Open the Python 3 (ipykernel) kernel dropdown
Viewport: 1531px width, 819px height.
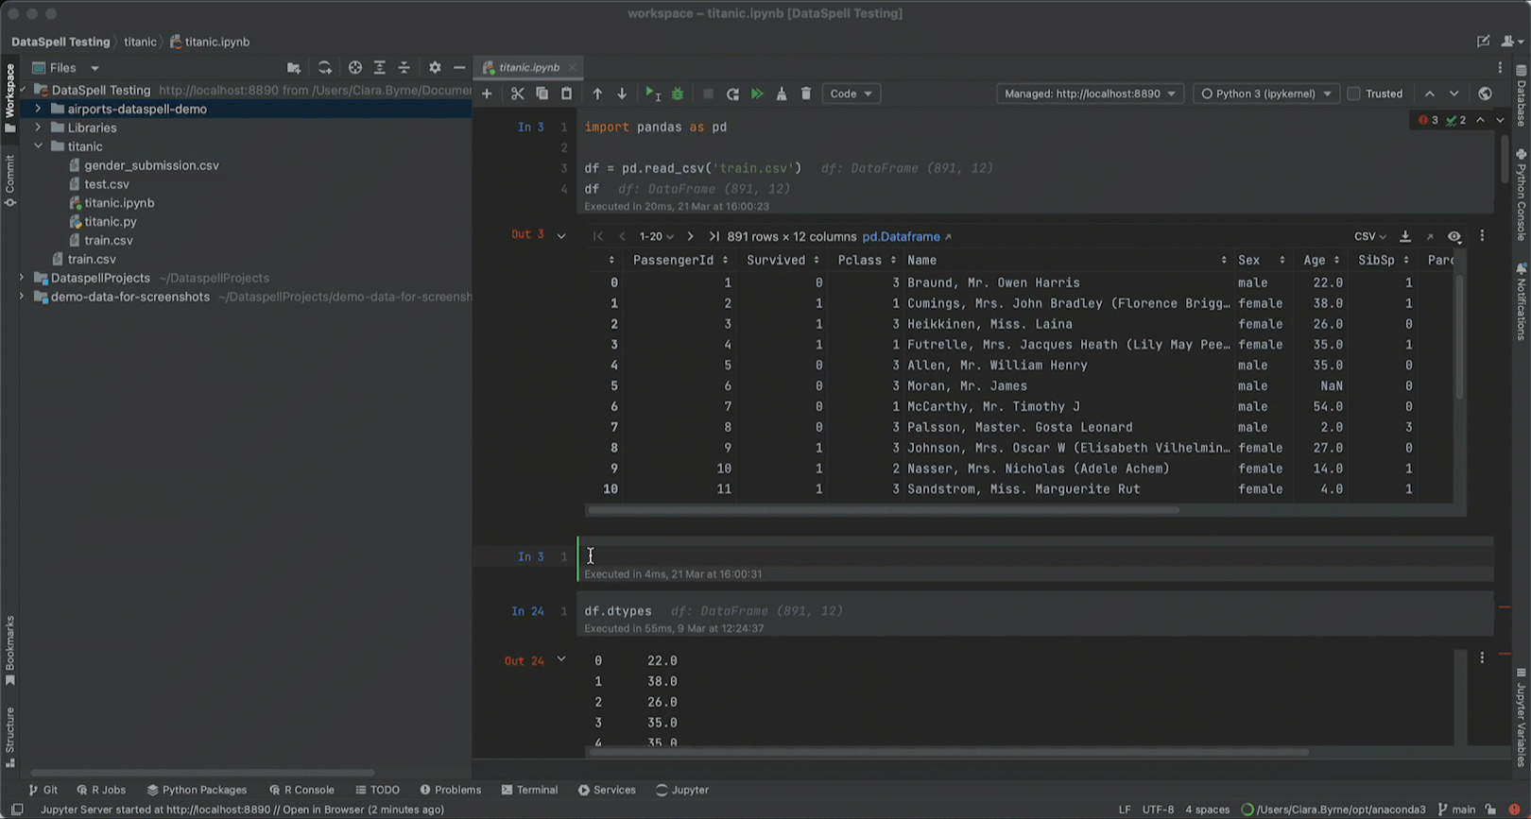(x=1266, y=94)
